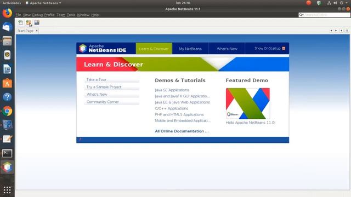The height and width of the screenshot is (197, 351).
Task: Open the View menu
Action: [x=27, y=15]
